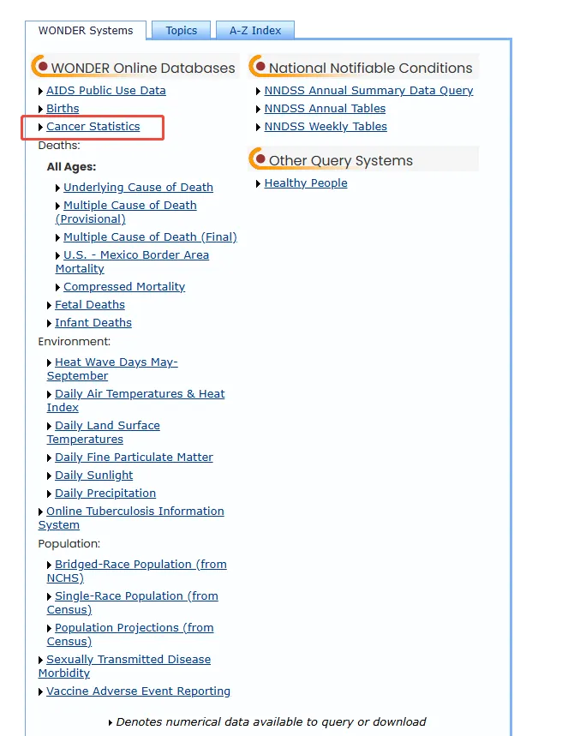Open Daily Precipitation link

pos(105,494)
